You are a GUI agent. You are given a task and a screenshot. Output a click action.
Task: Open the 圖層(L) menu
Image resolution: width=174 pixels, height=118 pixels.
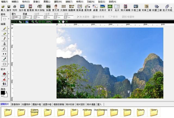[47, 2]
